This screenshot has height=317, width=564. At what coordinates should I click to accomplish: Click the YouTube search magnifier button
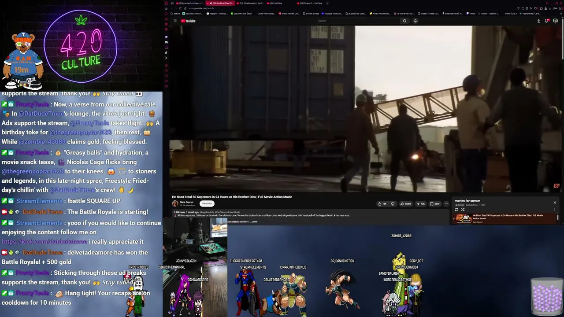coord(404,21)
